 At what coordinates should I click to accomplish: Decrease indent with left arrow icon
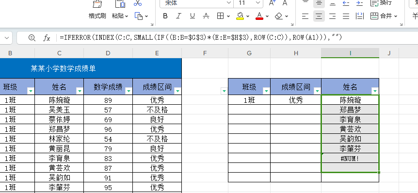pyautogui.click(x=346, y=3)
